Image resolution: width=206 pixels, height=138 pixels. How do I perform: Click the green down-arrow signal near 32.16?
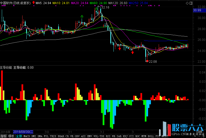click(96, 9)
